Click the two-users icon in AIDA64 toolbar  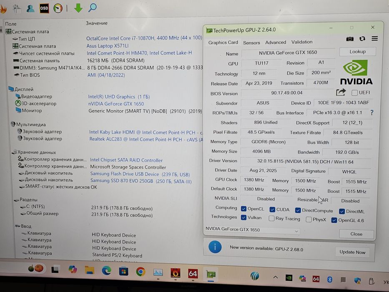[x=30, y=9]
